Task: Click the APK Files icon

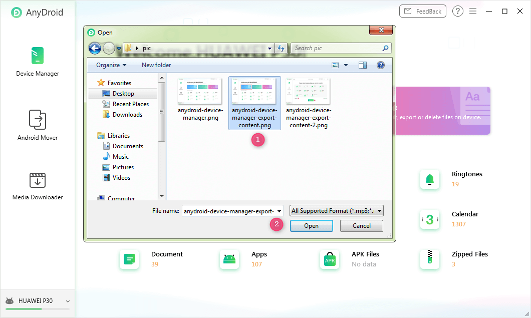Action: [x=330, y=259]
